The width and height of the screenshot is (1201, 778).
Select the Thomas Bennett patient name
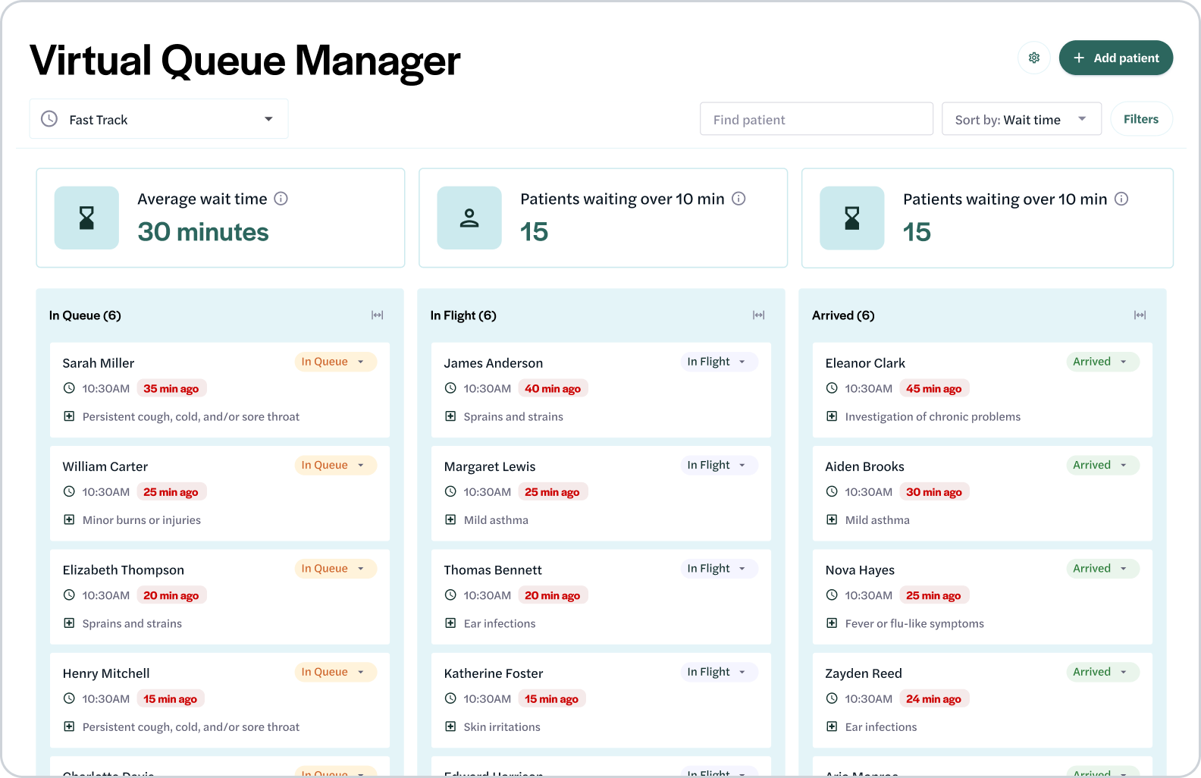point(493,570)
